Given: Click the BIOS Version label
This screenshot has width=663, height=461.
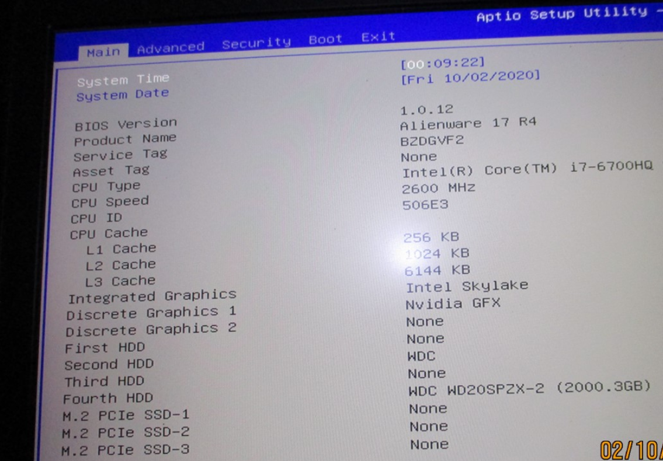Looking at the screenshot, I should click(126, 124).
